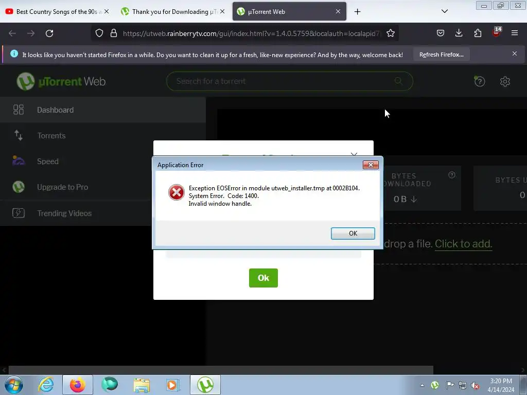527x395 pixels.
Task: Open µTorrent settings gear
Action: [505, 81]
